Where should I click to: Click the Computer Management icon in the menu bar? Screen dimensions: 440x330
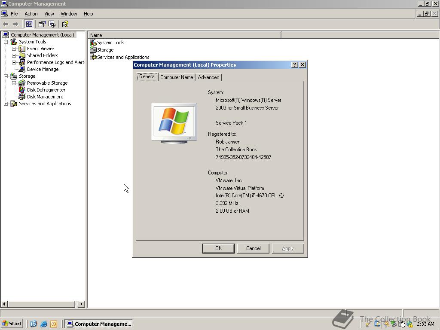click(4, 14)
